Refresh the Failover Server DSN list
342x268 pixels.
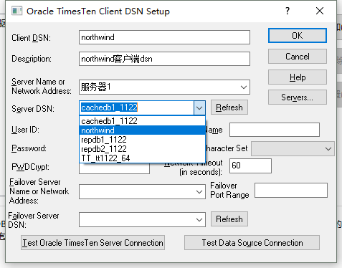[x=229, y=219]
